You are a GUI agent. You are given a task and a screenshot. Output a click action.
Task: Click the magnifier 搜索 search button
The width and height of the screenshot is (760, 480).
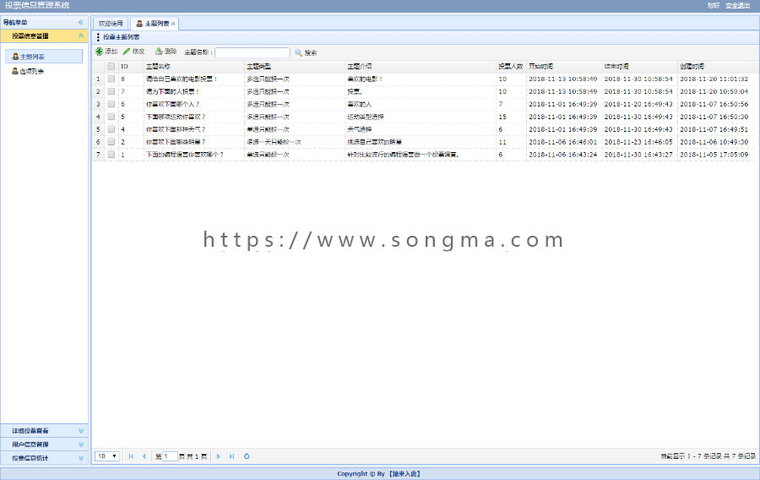(x=306, y=53)
